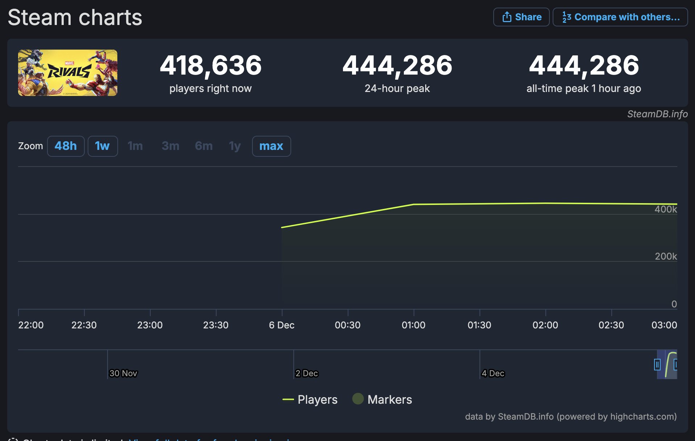695x441 pixels.
Task: Click the Steam charts heading
Action: tap(75, 17)
